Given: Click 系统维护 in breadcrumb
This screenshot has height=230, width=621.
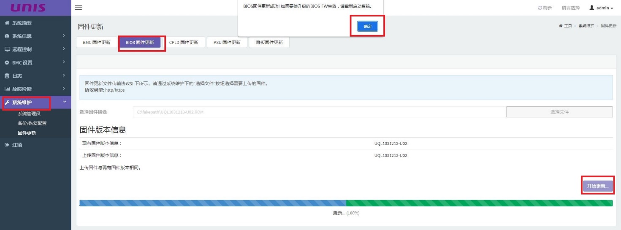Looking at the screenshot, I should [x=586, y=26].
